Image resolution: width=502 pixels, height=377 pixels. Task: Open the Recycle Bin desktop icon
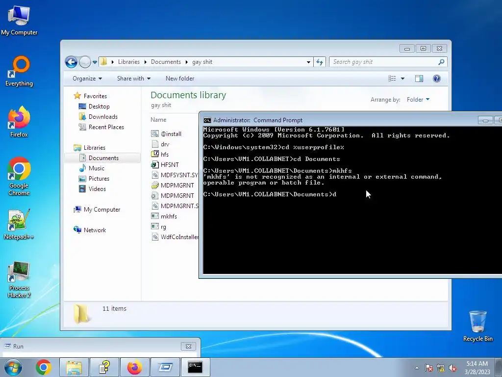[x=477, y=326]
